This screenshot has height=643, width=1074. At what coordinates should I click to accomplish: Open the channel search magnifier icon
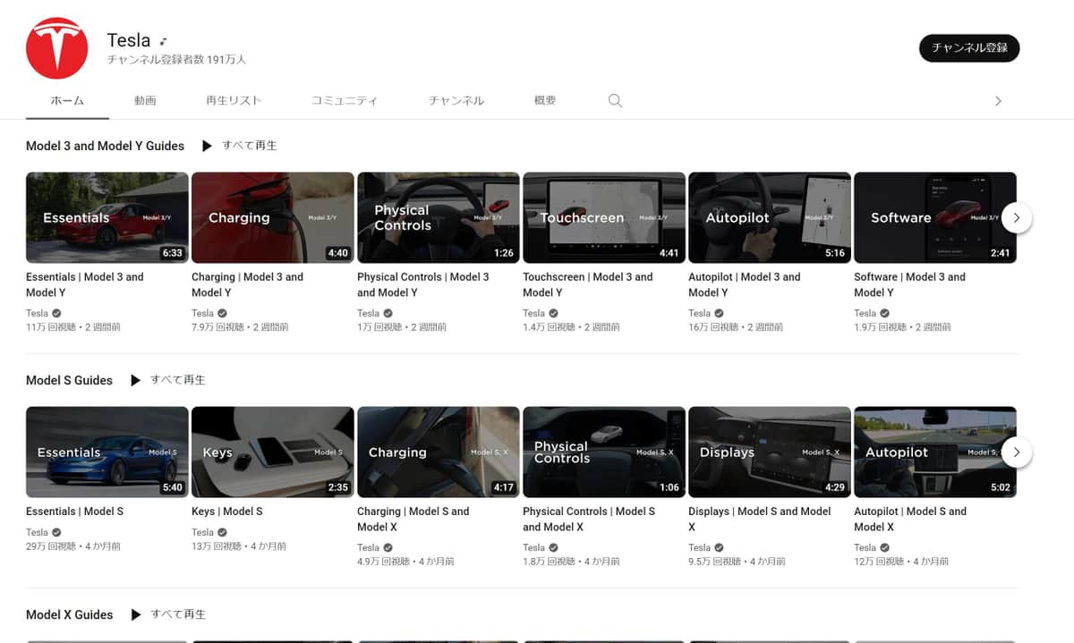(615, 101)
